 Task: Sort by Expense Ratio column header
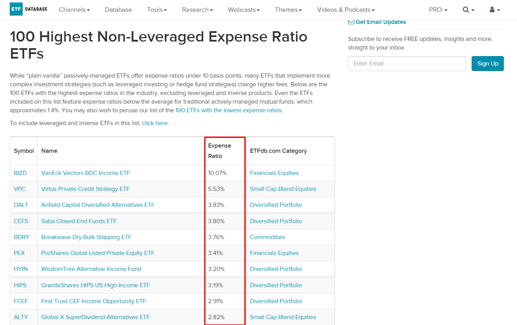pyautogui.click(x=220, y=151)
